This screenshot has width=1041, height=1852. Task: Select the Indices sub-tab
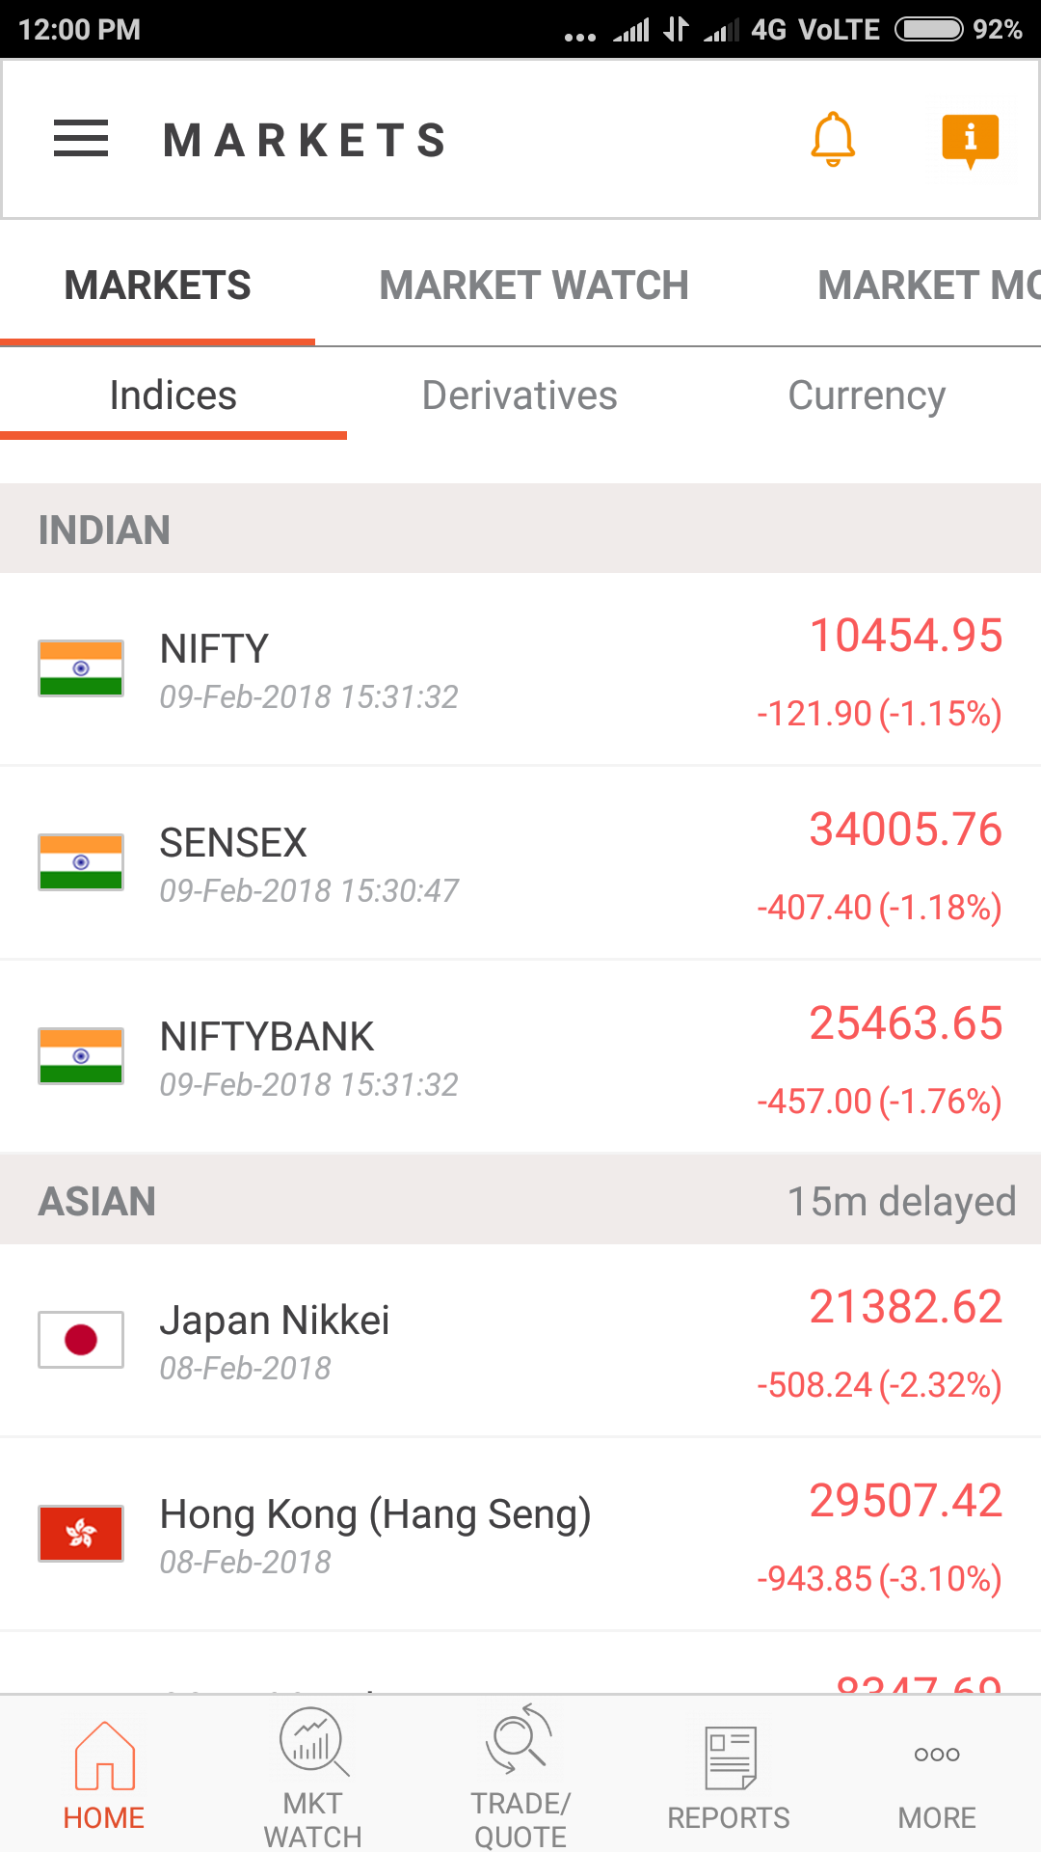[x=173, y=395]
